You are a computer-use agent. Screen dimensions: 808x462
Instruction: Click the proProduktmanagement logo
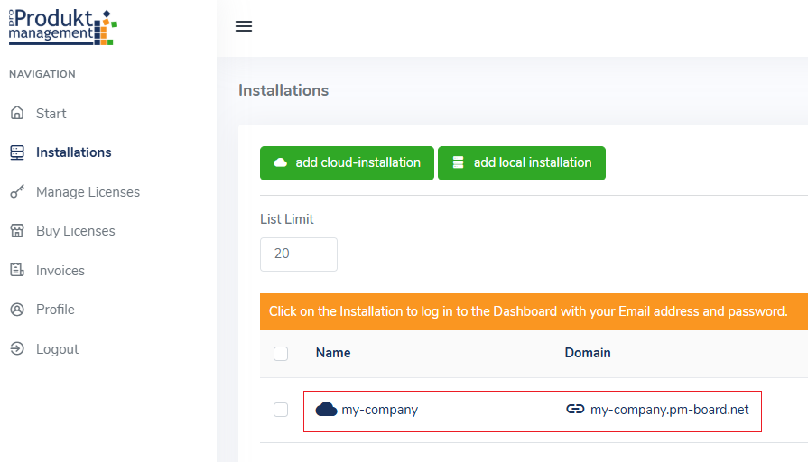pyautogui.click(x=62, y=26)
